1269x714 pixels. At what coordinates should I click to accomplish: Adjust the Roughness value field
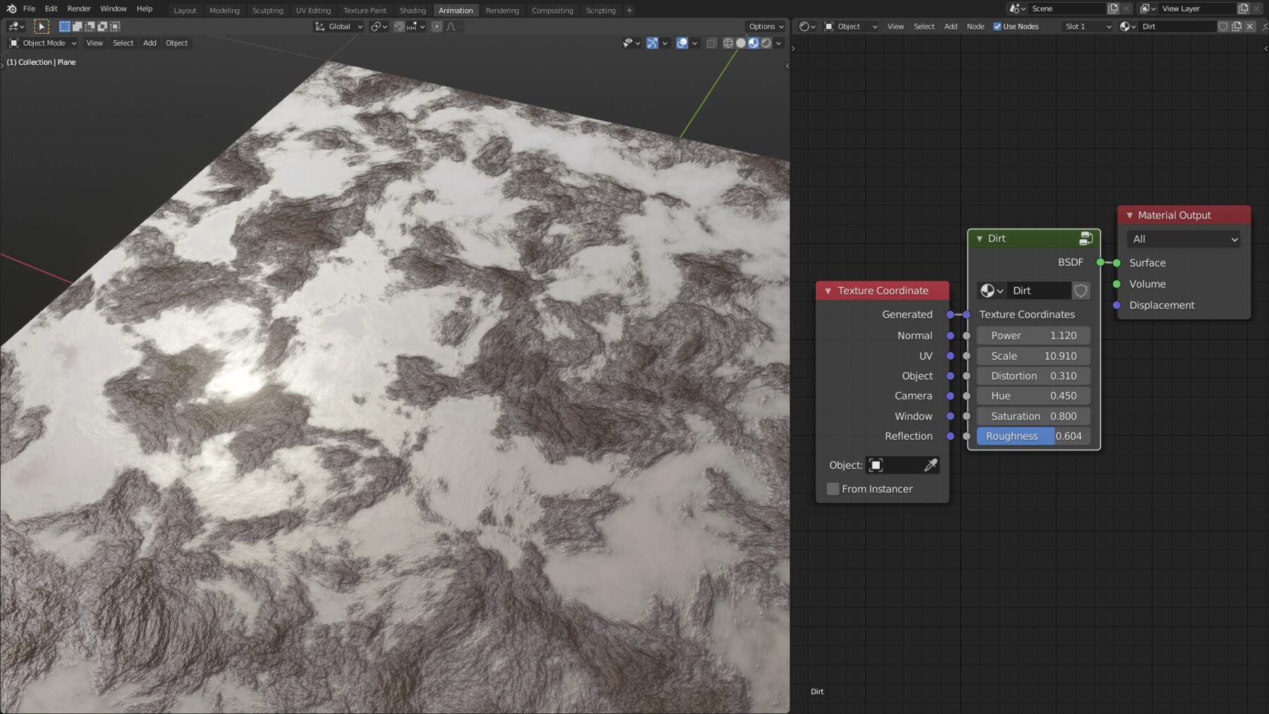(1033, 436)
